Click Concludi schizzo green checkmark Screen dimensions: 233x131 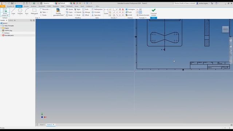pos(154,12)
